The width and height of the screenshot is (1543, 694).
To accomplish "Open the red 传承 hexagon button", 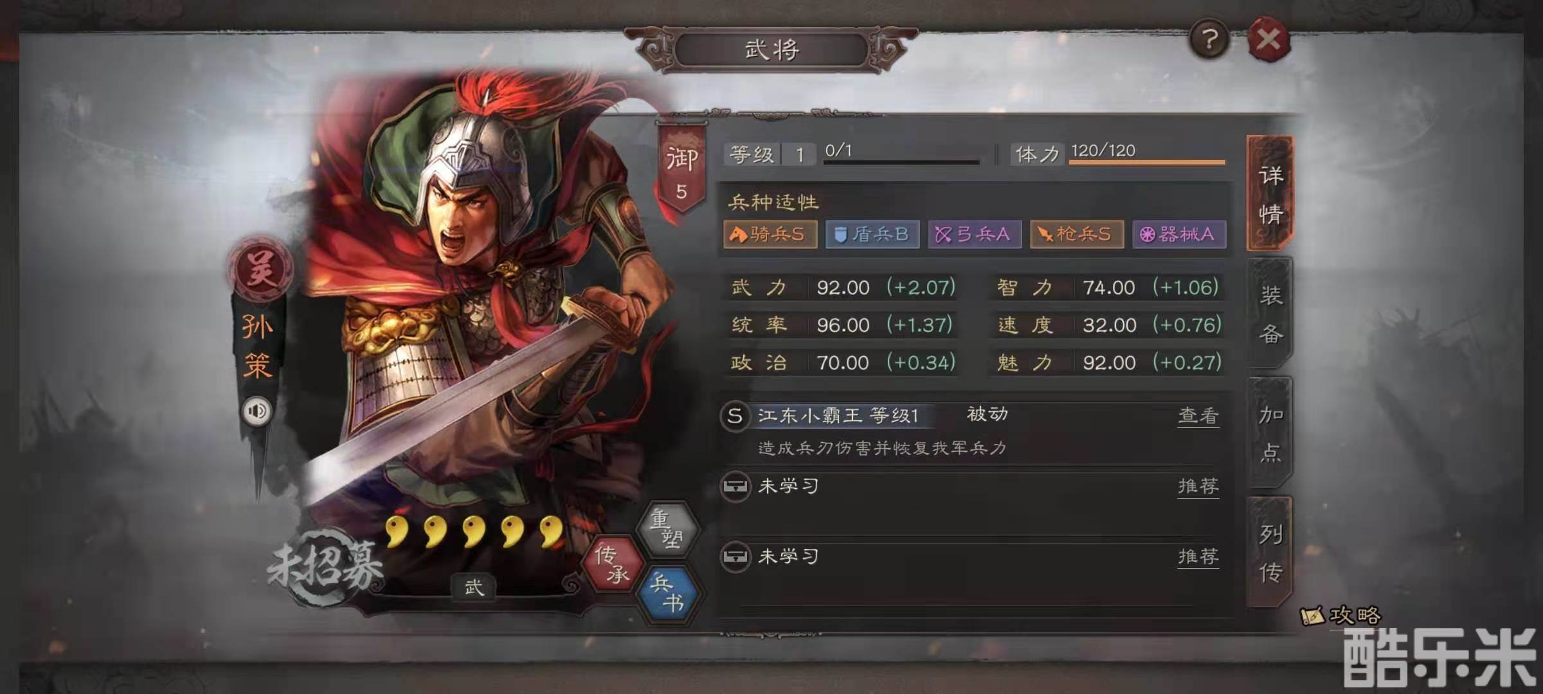I will pyautogui.click(x=612, y=564).
